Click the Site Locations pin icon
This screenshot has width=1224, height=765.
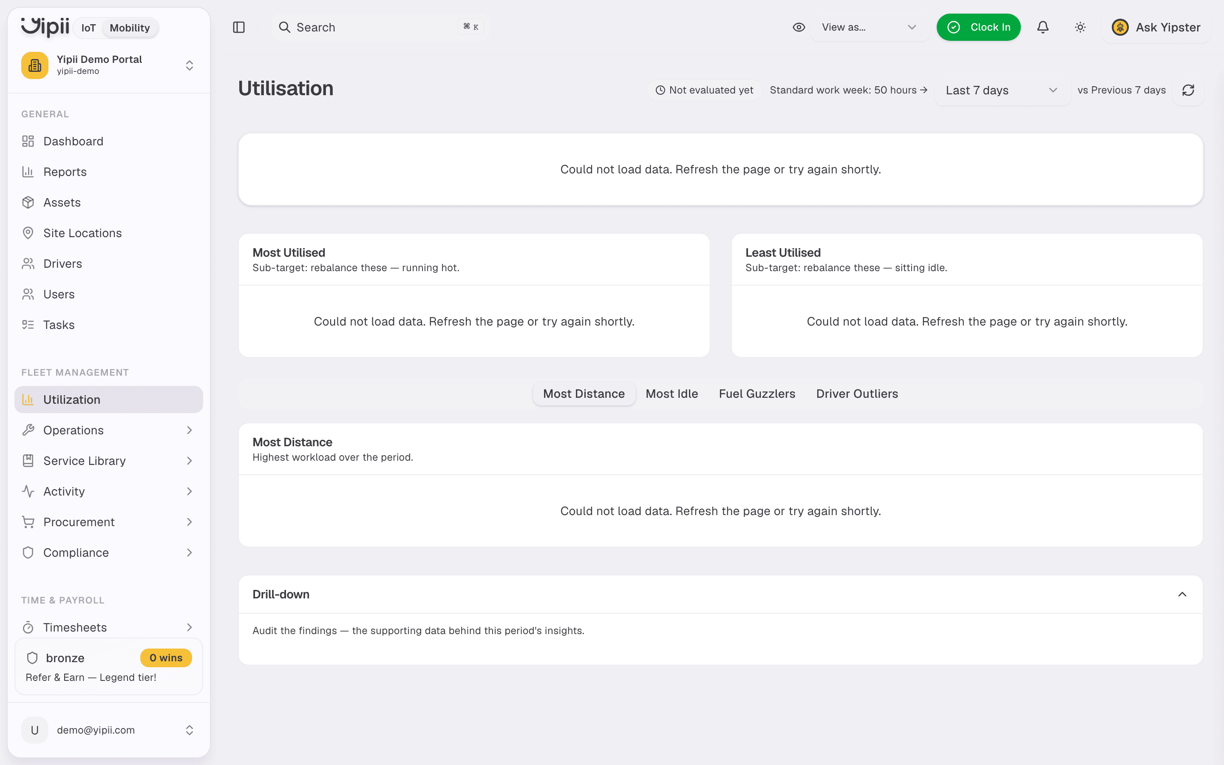coord(28,233)
